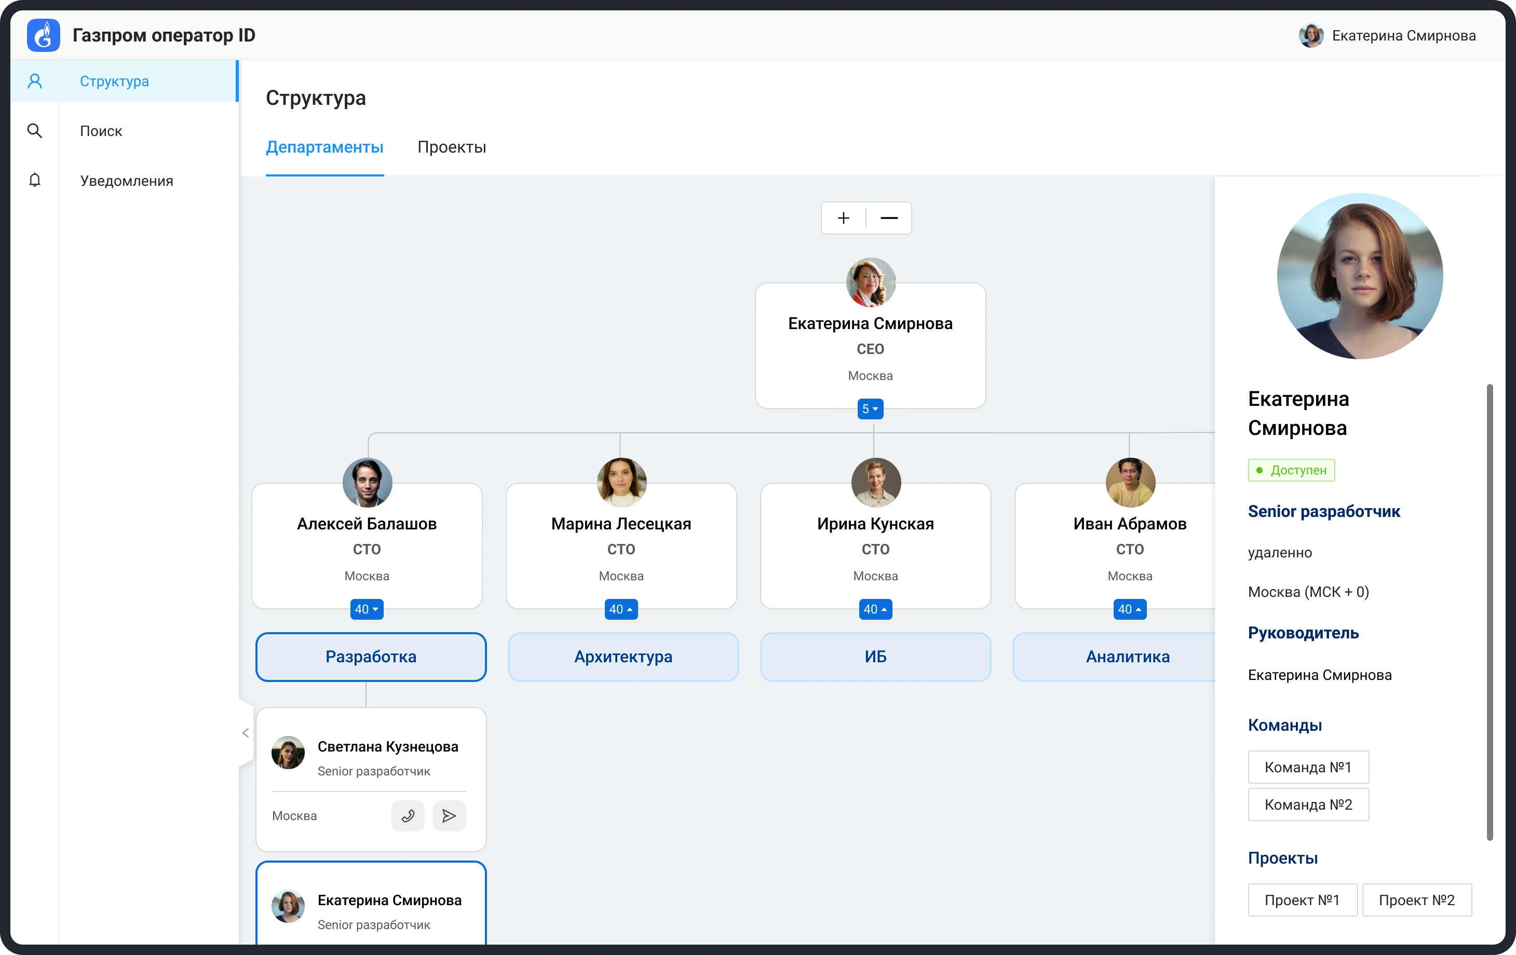This screenshot has width=1516, height=955.
Task: Zoom in with the plus button
Action: pyautogui.click(x=844, y=218)
